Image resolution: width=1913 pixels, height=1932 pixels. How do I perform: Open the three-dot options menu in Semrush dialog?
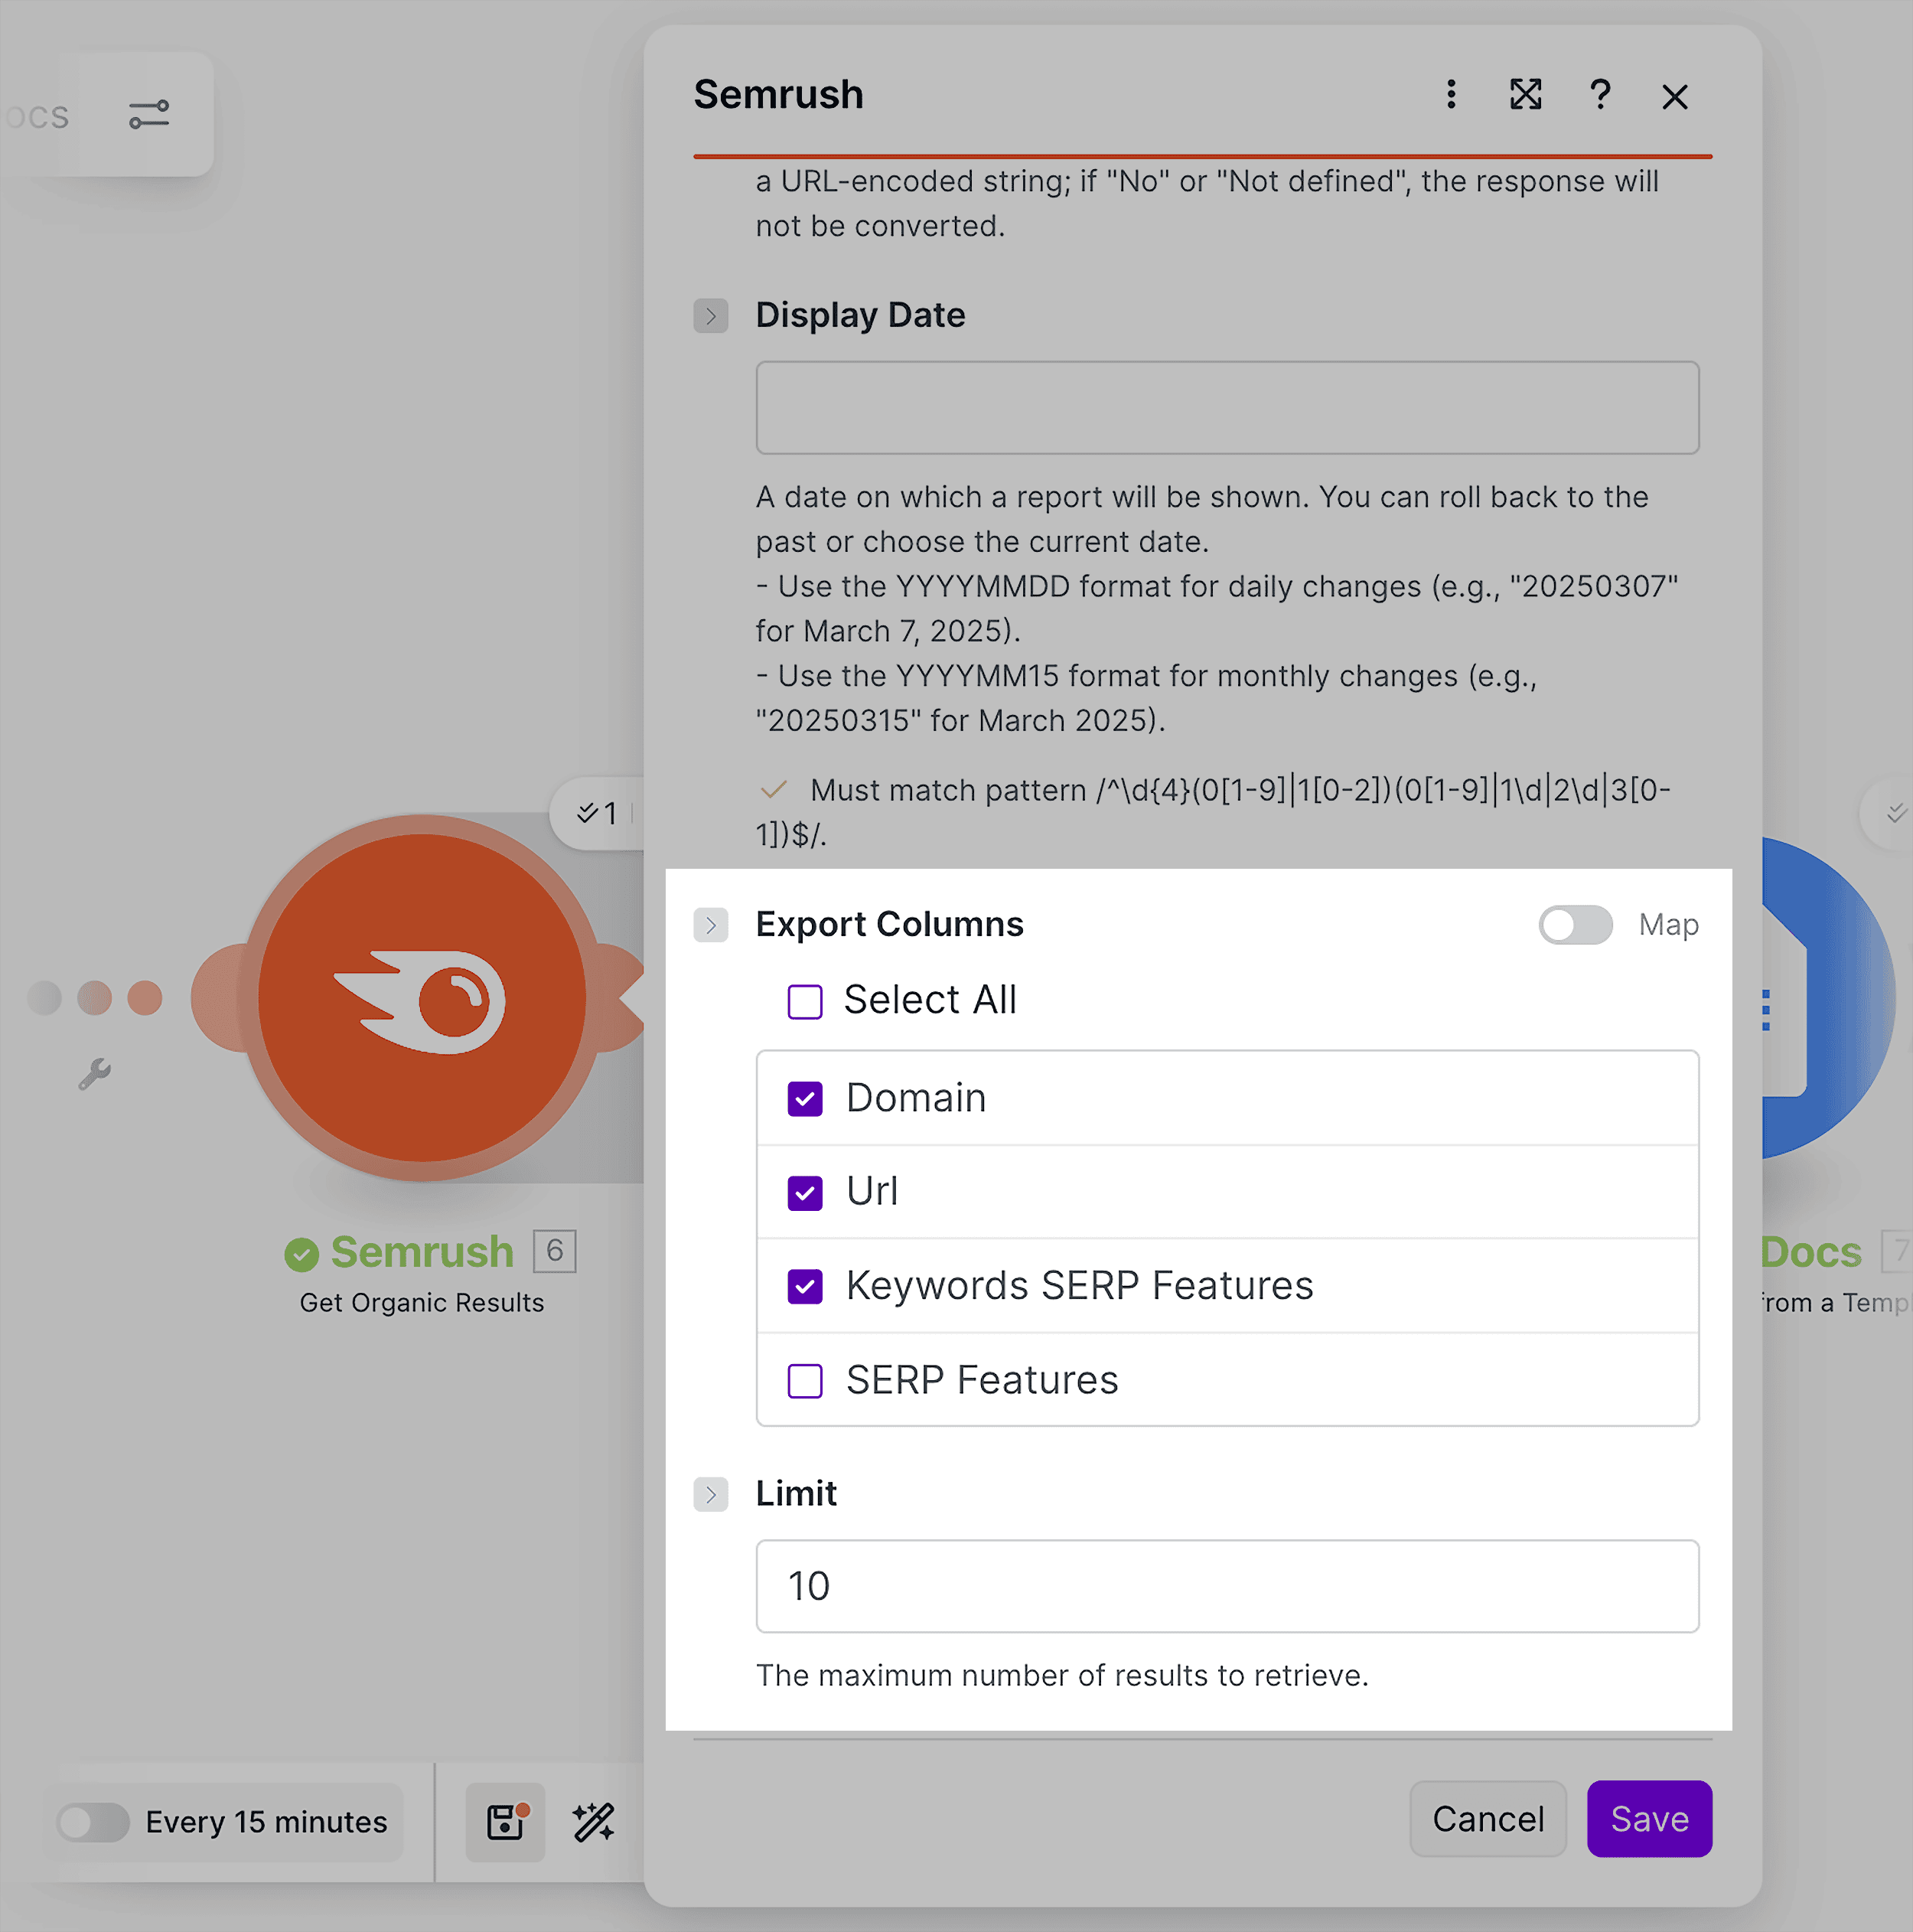pos(1450,95)
